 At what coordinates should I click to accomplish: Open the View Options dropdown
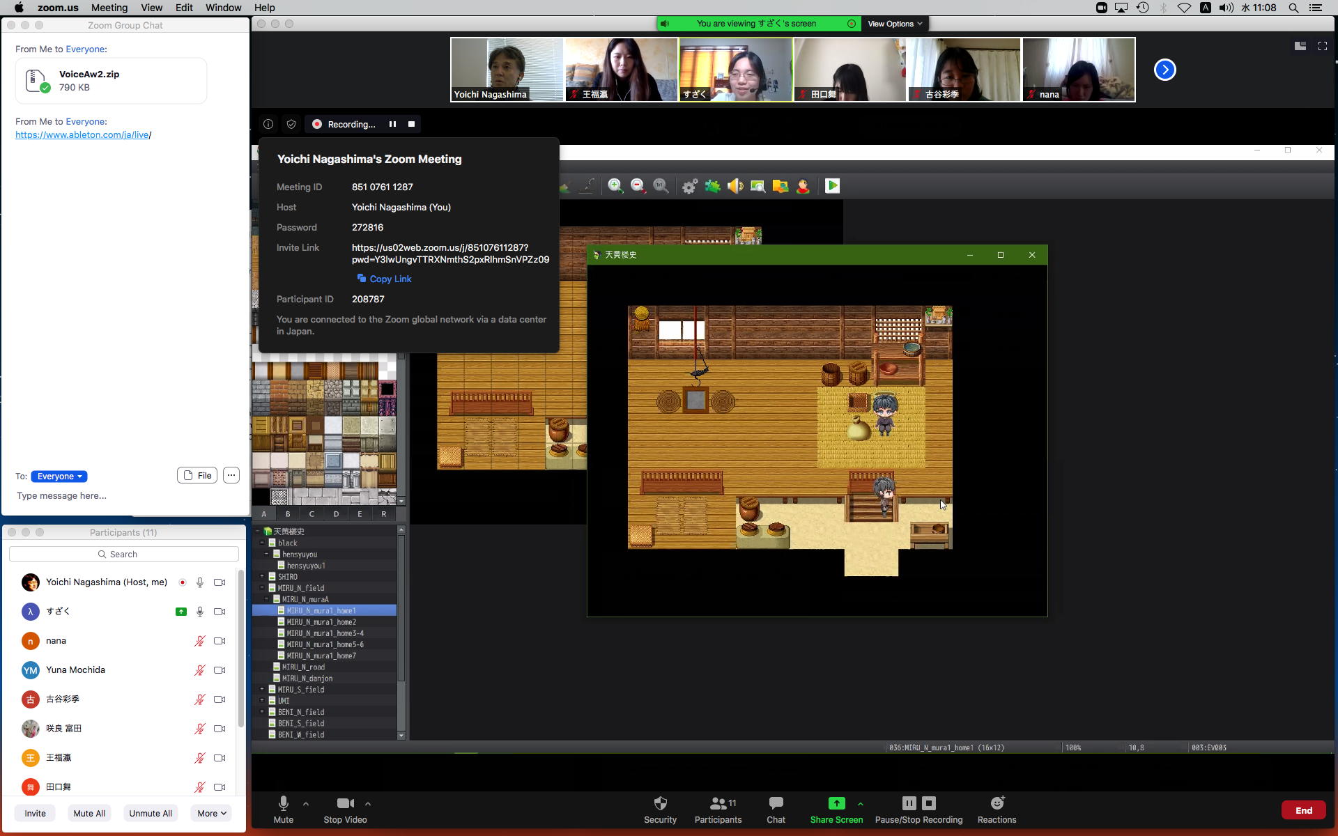coord(895,24)
